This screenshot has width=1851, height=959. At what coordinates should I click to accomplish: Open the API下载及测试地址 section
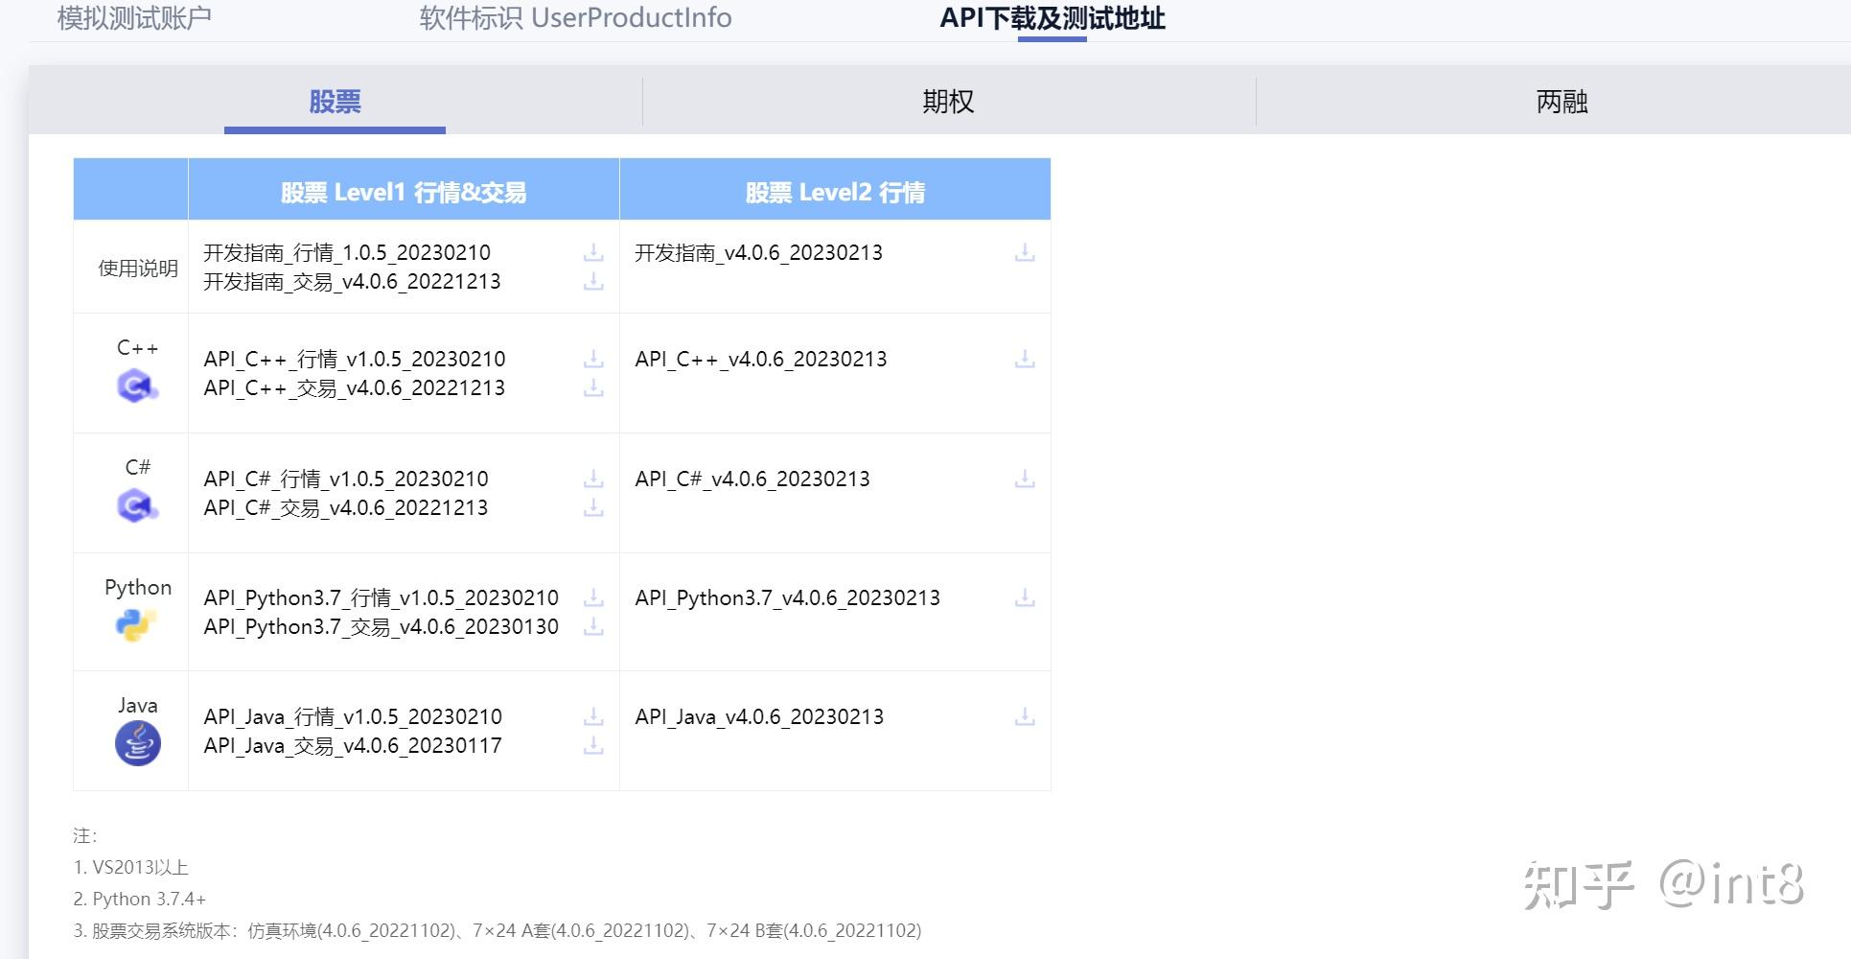pyautogui.click(x=1053, y=17)
